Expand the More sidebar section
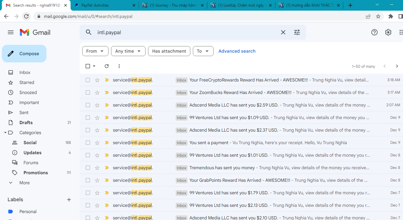 [x=24, y=183]
